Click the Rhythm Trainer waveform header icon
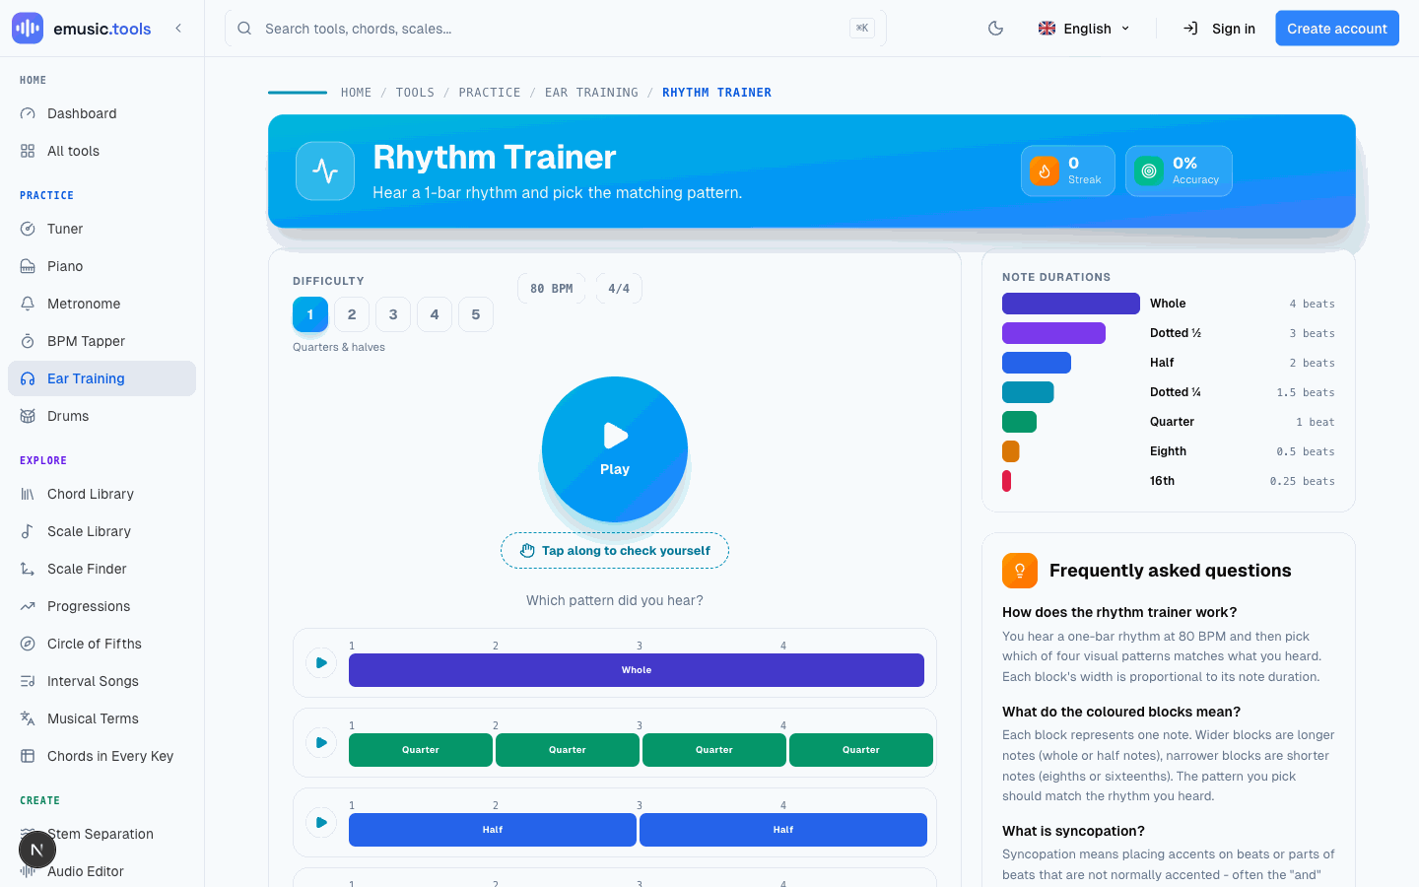Screen dimensions: 1419x887 click(x=325, y=171)
